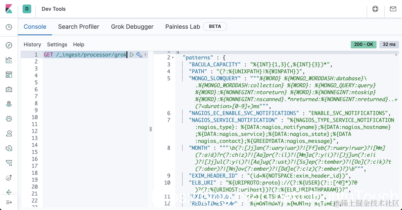Viewport: 402px width, 210px height.
Task: Click the "BACULA_CAPACITY" key in response
Action: pyautogui.click(x=215, y=65)
